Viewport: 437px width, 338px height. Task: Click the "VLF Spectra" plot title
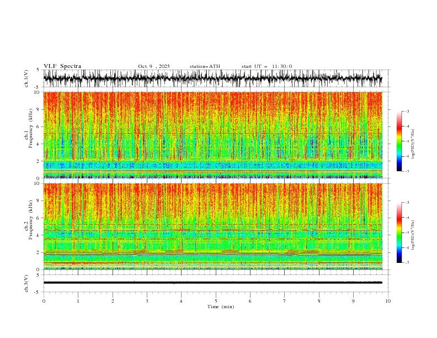click(x=62, y=66)
